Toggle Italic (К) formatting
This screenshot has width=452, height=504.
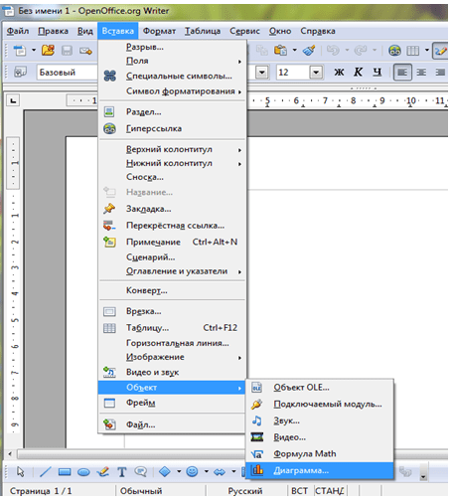[x=358, y=72]
